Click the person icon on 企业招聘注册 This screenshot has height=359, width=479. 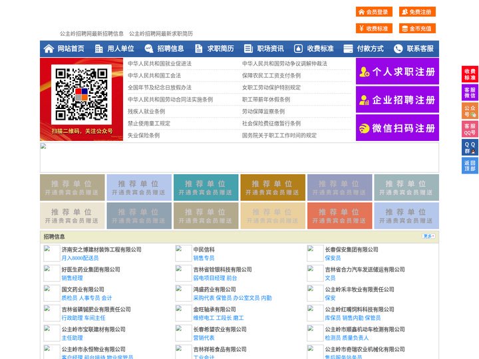pyautogui.click(x=364, y=100)
